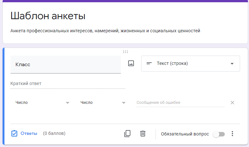Enable the Обязательный вопрос toggle
The image size is (249, 147).
[219, 134]
